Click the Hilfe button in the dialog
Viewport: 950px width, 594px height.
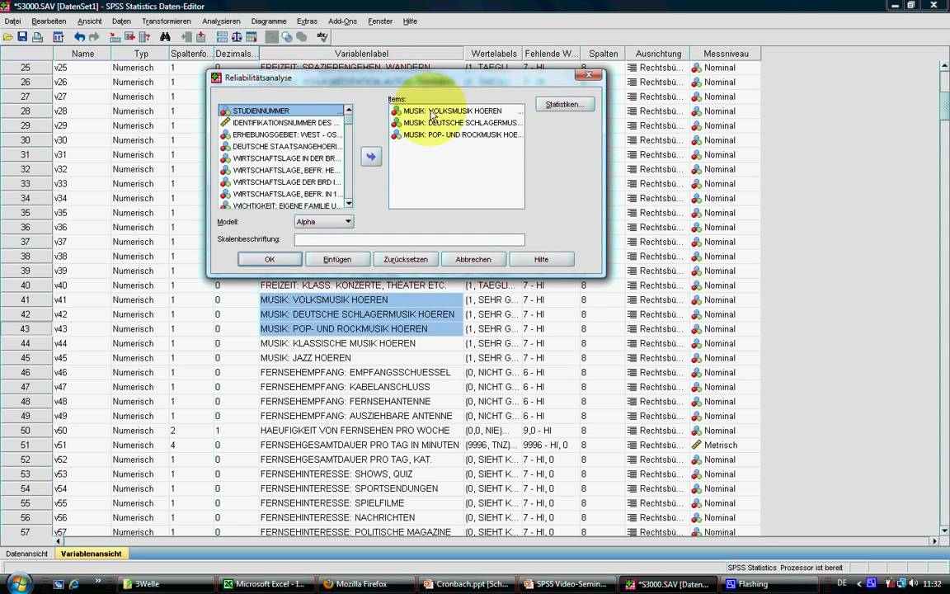coord(541,259)
